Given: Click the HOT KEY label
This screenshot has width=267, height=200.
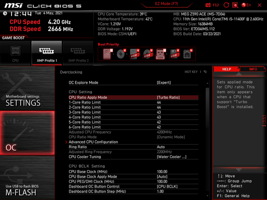Looking at the screenshot, I should [x=191, y=72].
